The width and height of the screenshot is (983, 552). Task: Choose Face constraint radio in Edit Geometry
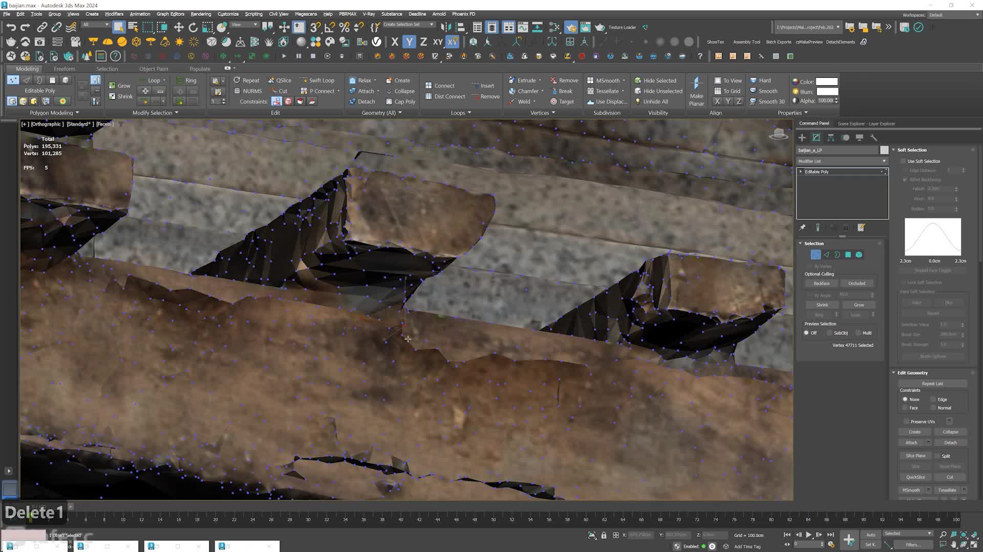coord(905,408)
